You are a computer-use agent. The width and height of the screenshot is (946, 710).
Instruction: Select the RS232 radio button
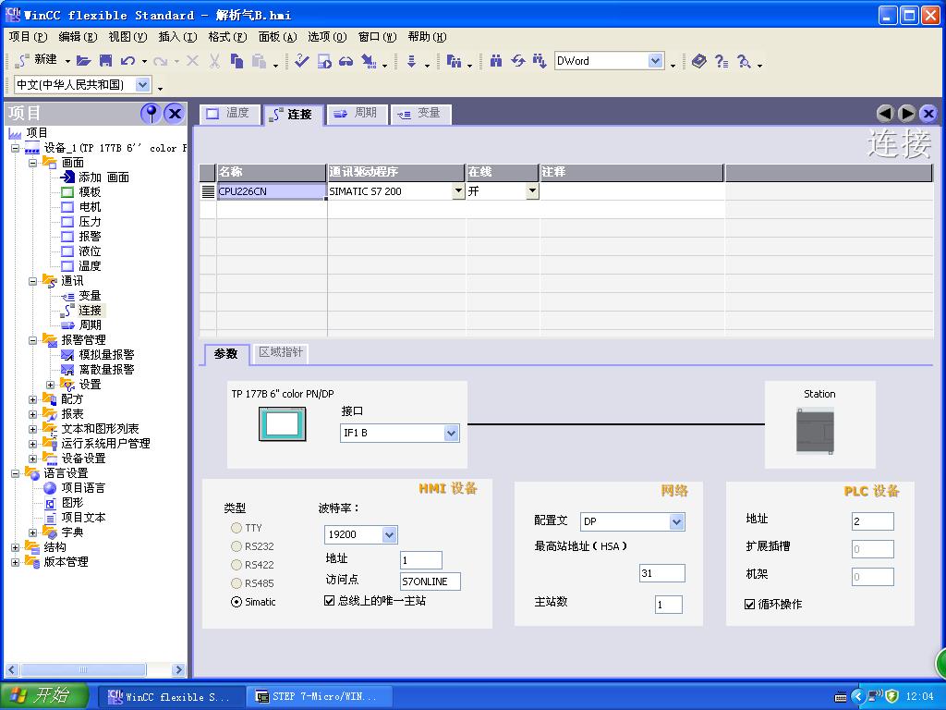tap(236, 546)
